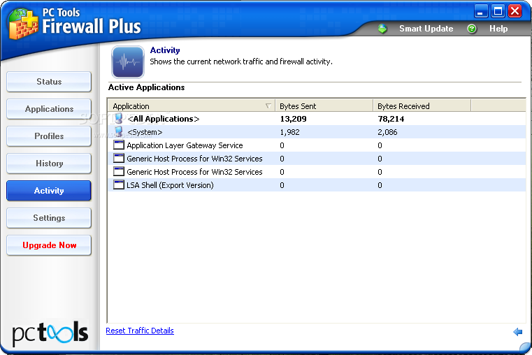
Task: Click the 13,209 bytes sent value
Action: 293,119
